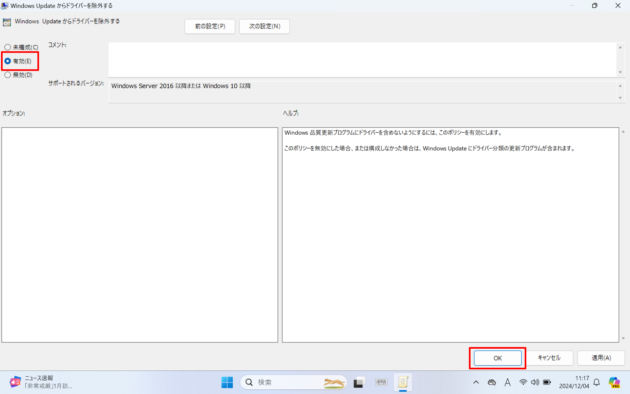
Task: Click the キャンセル button
Action: 549,358
